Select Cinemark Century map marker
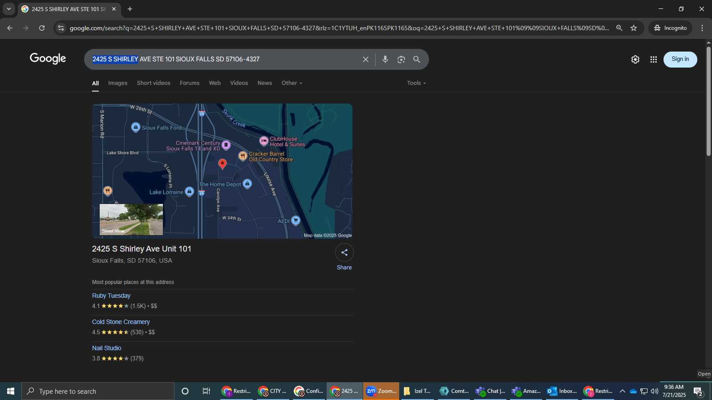Image resolution: width=712 pixels, height=400 pixels. [226, 145]
